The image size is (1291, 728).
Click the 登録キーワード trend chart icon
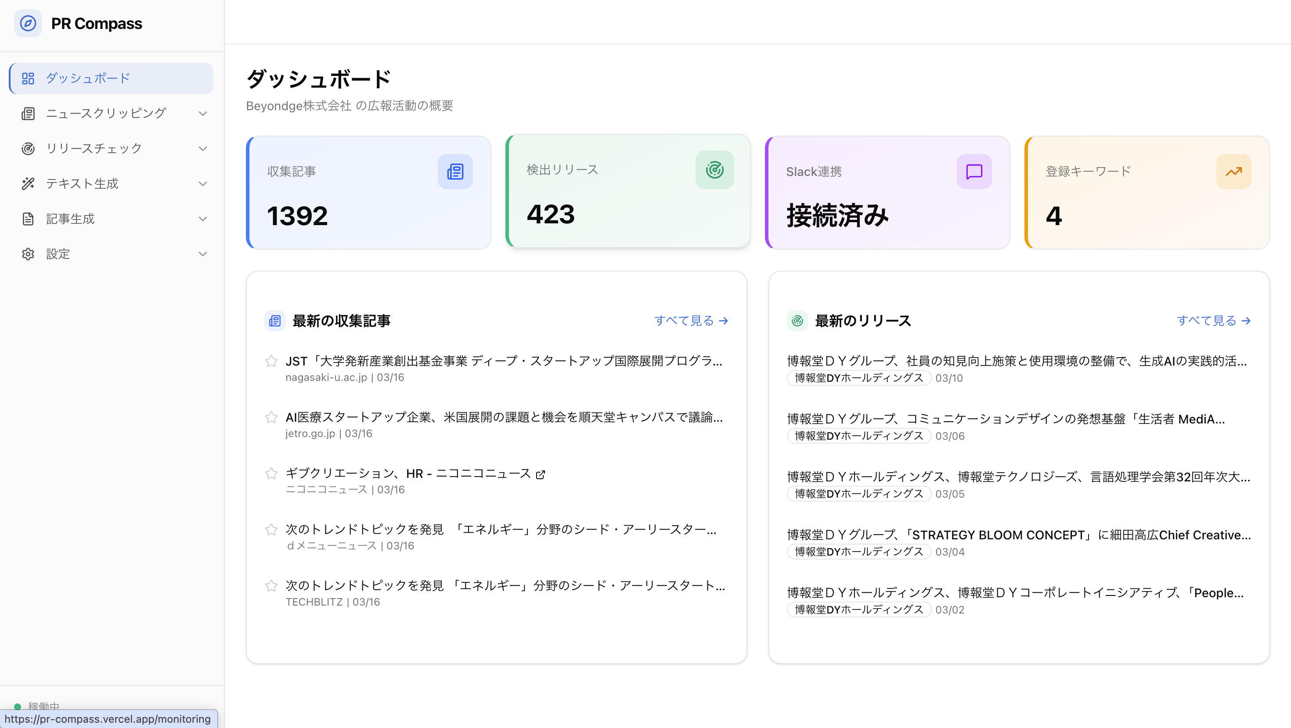click(x=1234, y=171)
